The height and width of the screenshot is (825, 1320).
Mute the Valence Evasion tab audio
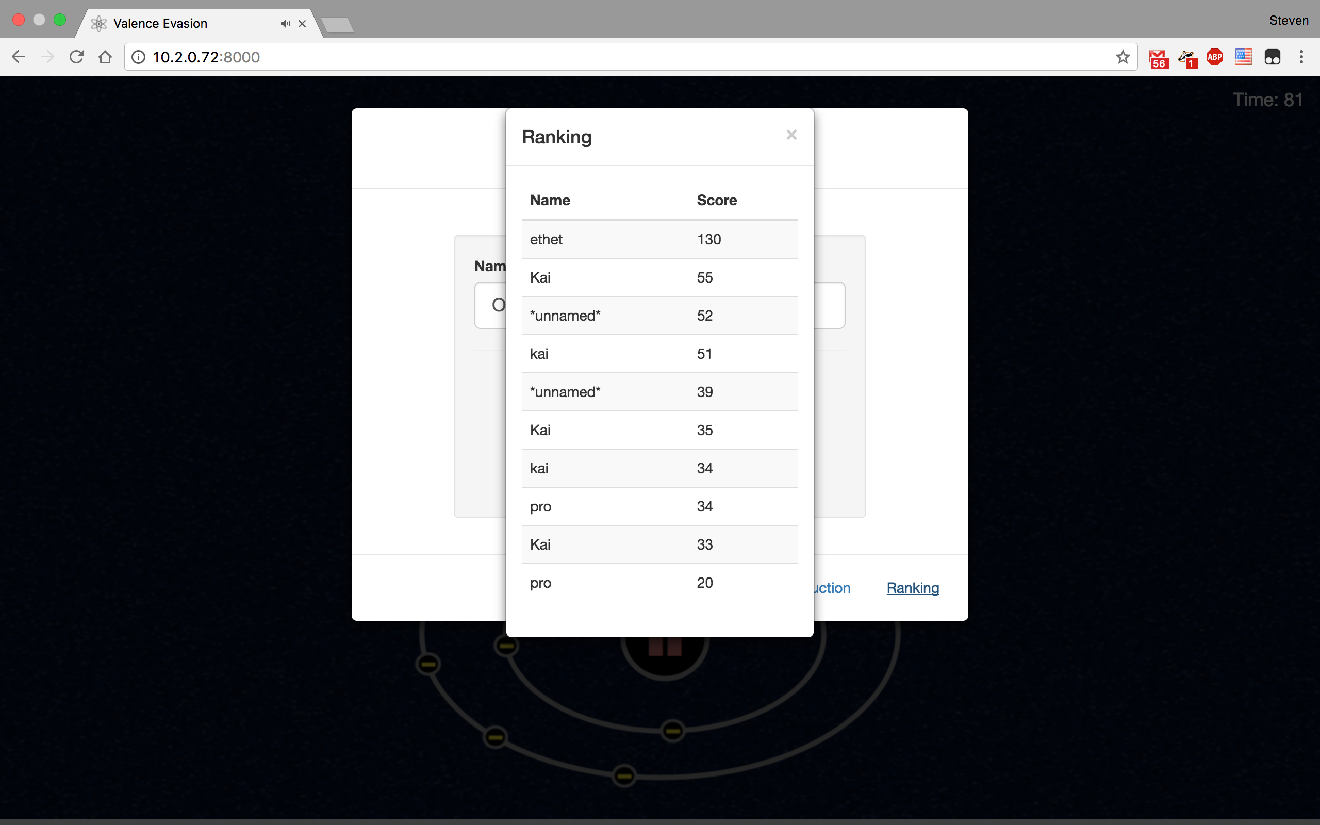pos(285,24)
